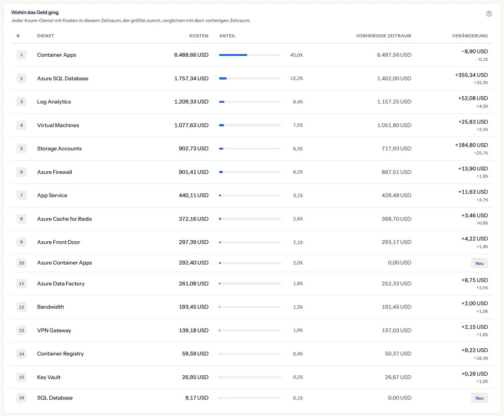Click the change value −8,90 USD

475,51
